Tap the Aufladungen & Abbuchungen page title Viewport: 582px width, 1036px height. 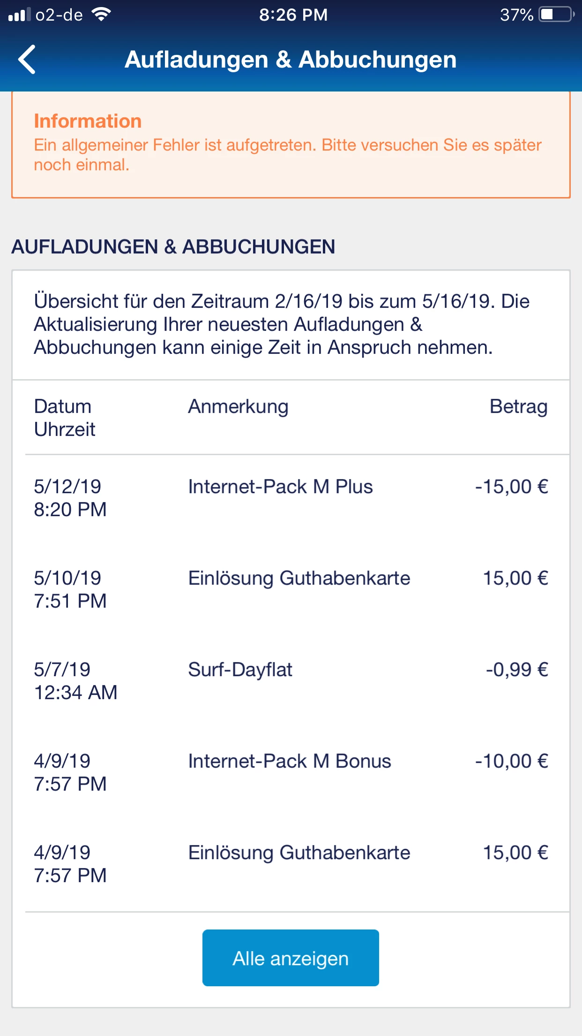(291, 60)
